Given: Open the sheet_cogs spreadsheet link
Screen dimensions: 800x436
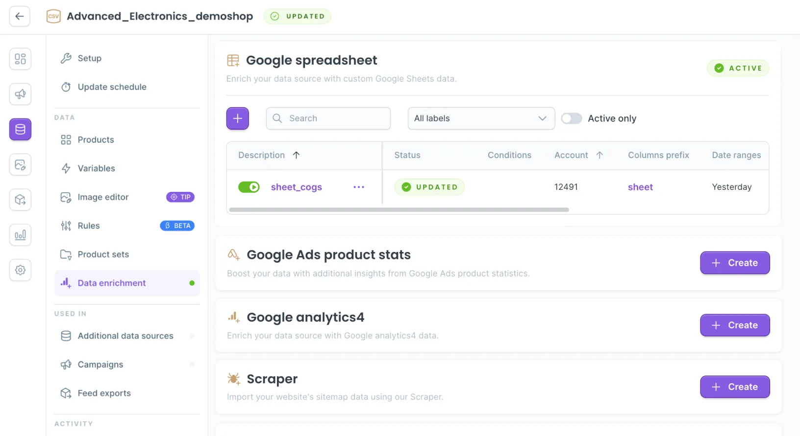Looking at the screenshot, I should [297, 187].
